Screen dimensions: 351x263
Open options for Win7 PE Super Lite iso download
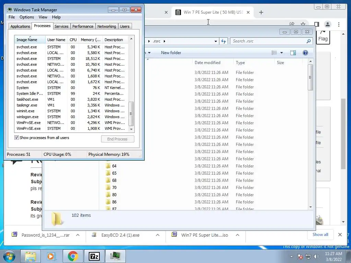tap(238, 235)
